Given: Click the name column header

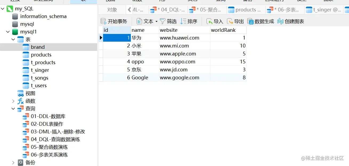Looking at the screenshot, I should (145, 30).
